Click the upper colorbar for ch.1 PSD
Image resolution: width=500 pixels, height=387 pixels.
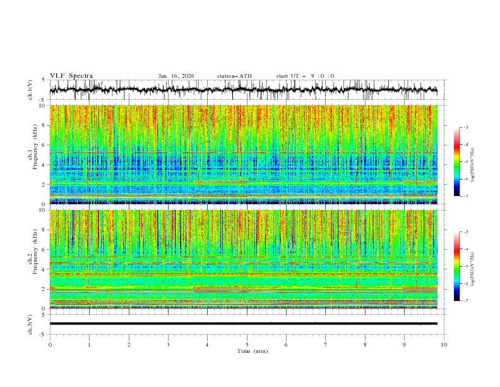click(456, 162)
